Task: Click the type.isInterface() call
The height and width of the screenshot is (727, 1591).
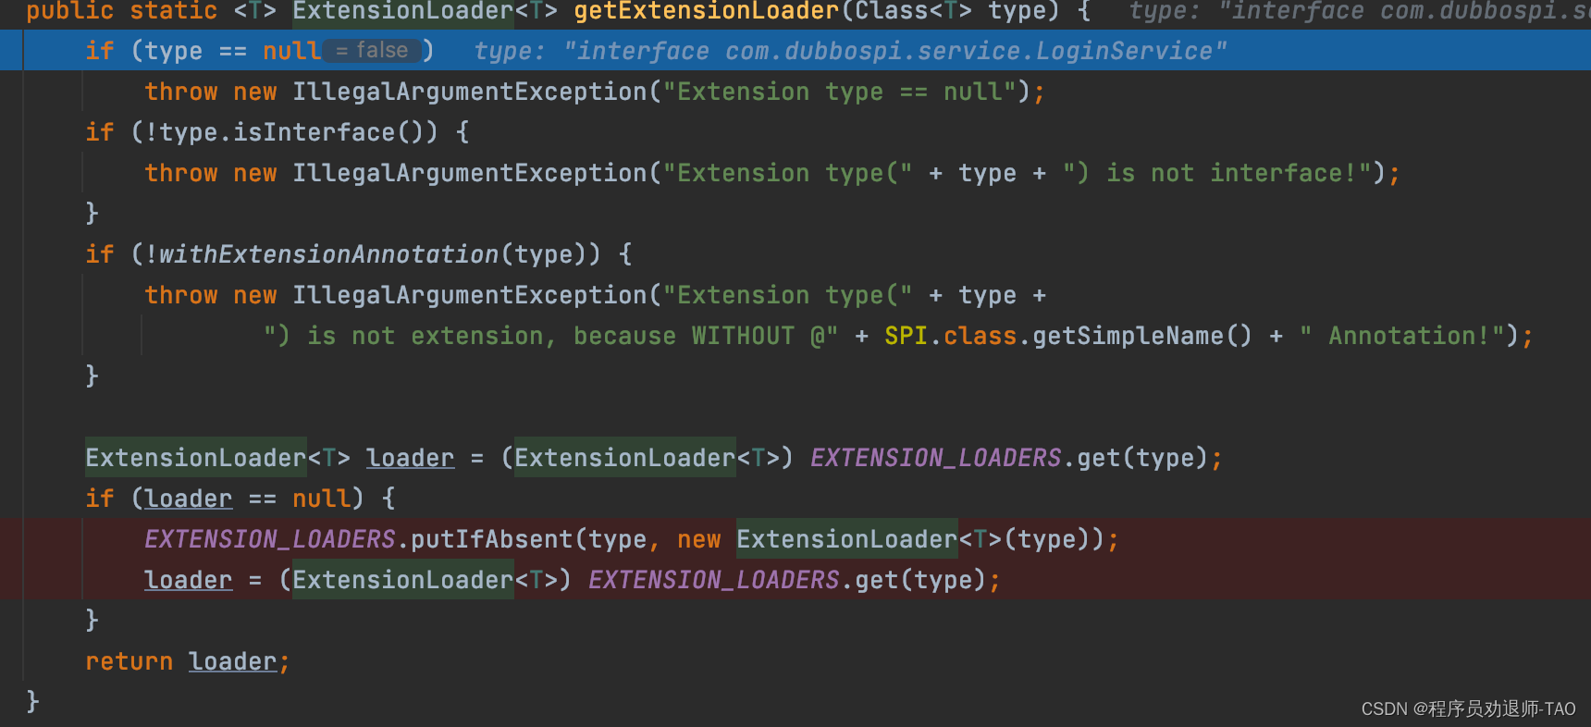Action: (x=291, y=132)
